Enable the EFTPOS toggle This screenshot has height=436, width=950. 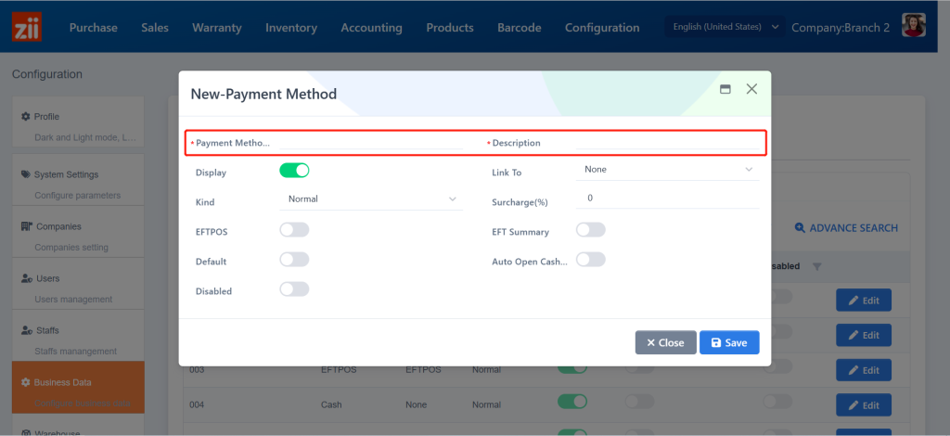[x=294, y=230]
